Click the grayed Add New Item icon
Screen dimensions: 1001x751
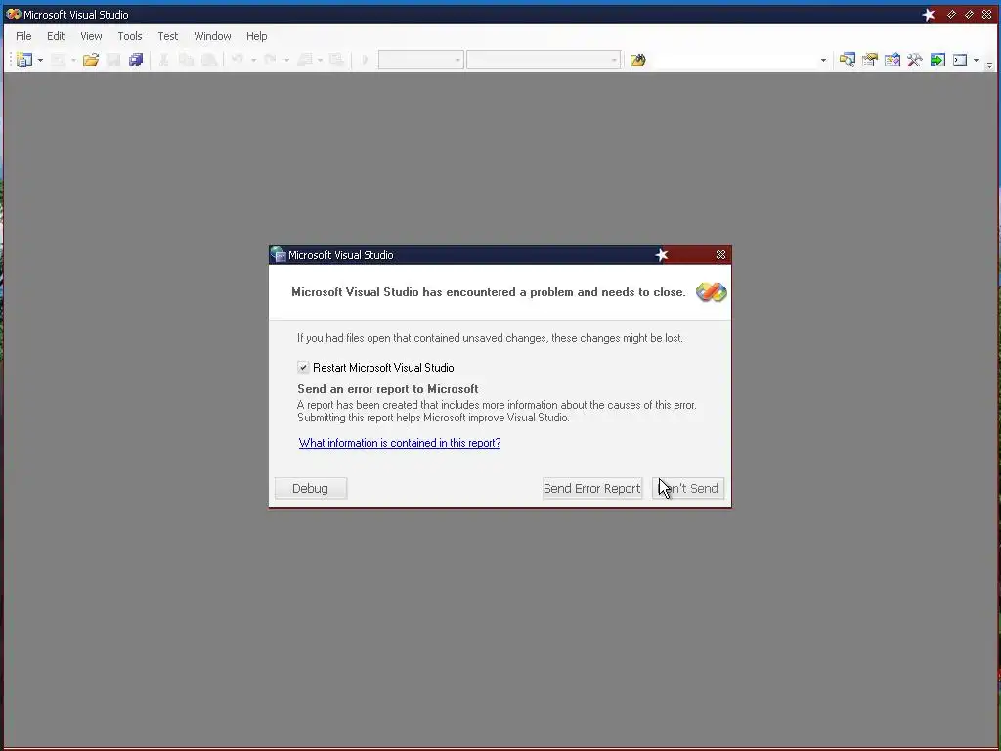pos(58,60)
